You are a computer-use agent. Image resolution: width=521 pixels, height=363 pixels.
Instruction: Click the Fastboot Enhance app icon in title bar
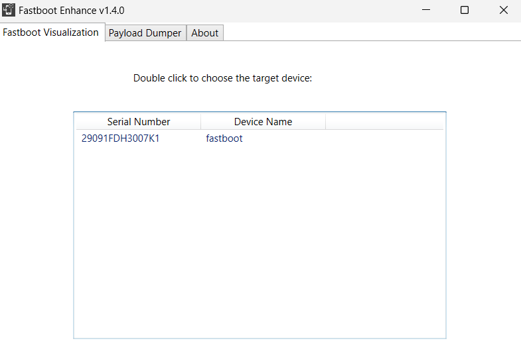pyautogui.click(x=9, y=11)
